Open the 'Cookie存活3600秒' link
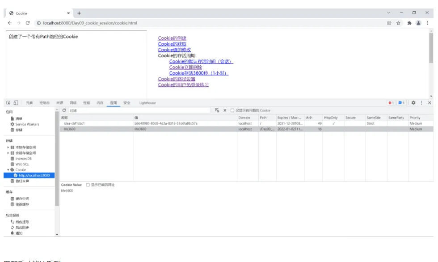 [199, 73]
